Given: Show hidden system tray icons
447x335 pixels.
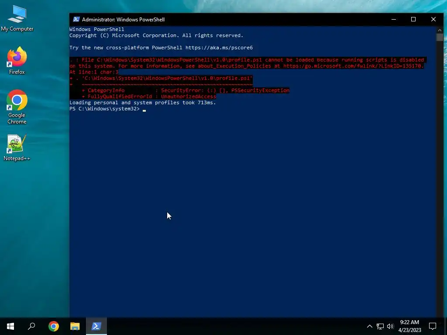Looking at the screenshot, I should point(369,326).
